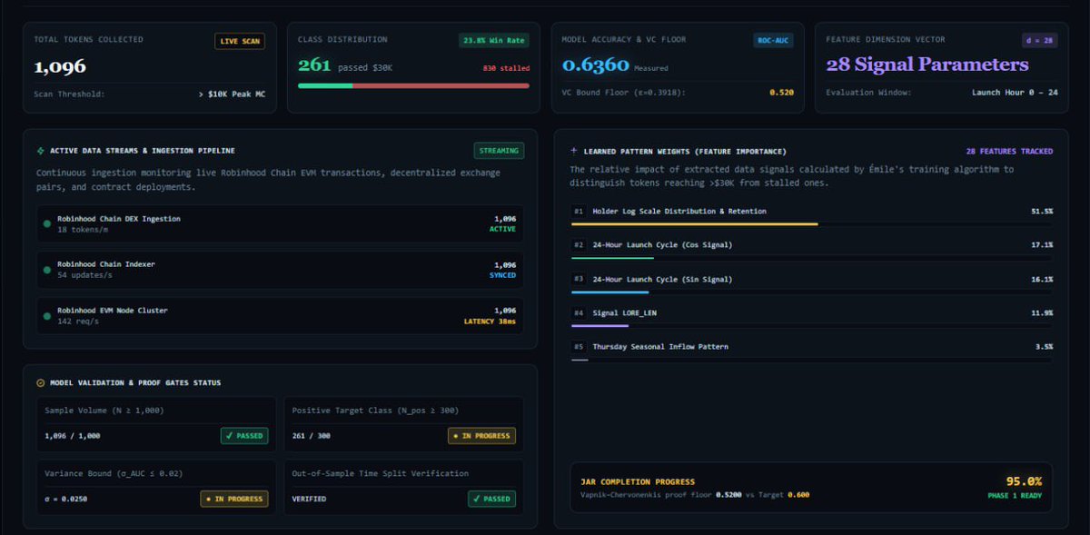Viewport: 1090px width, 535px height.
Task: Click the 0.6360 measured accuracy value
Action: click(596, 65)
